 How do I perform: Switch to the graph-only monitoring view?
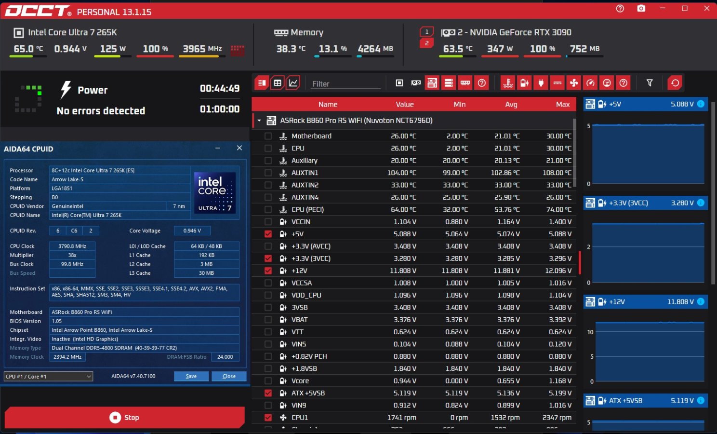click(293, 83)
